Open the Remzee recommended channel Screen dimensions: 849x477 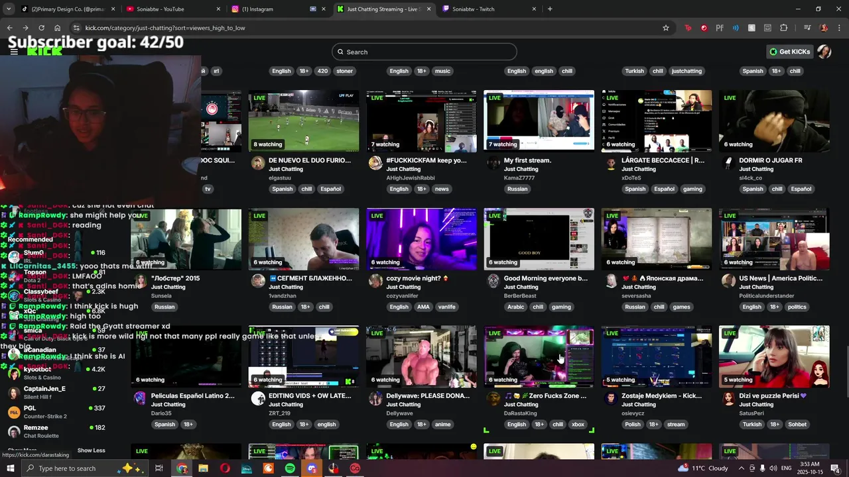click(x=56, y=431)
